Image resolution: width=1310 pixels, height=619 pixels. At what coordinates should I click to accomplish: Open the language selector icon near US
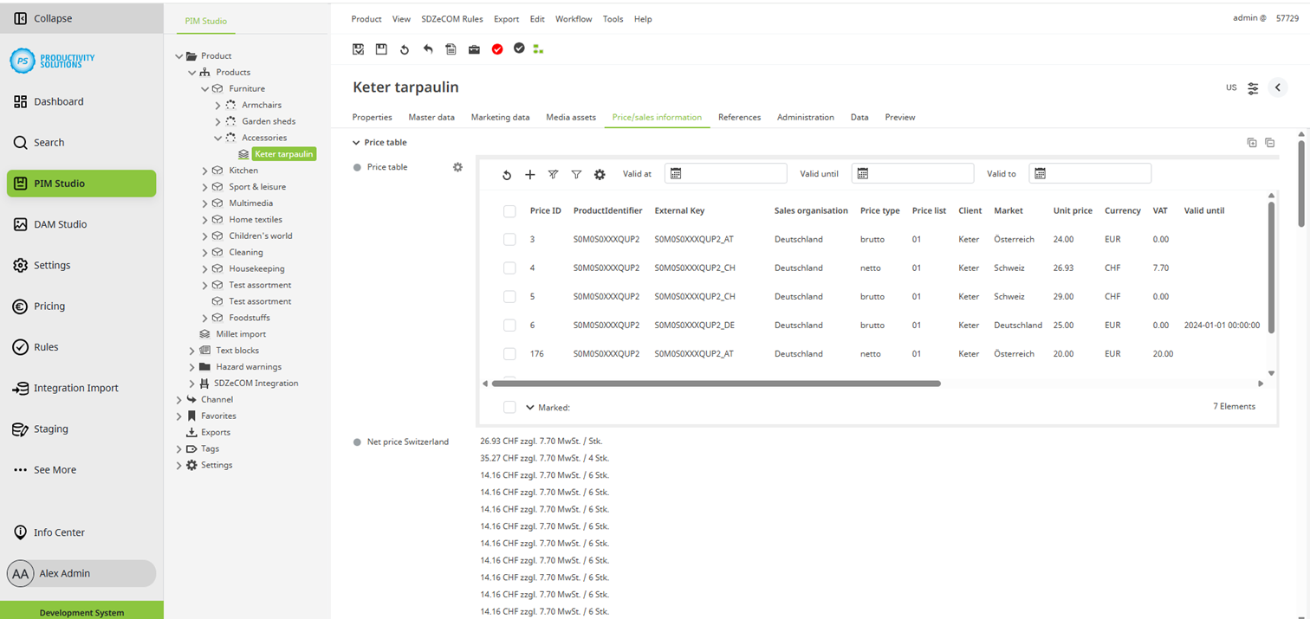[1253, 87]
